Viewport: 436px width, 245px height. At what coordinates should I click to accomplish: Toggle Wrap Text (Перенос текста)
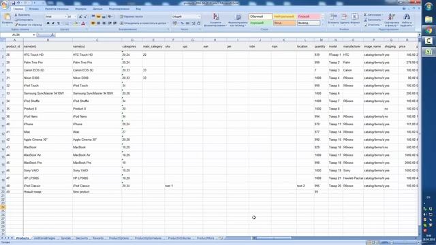pos(131,16)
